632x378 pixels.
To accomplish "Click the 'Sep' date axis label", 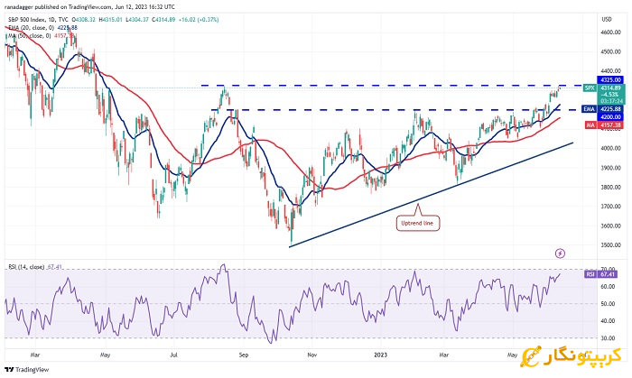I will 244,355.
